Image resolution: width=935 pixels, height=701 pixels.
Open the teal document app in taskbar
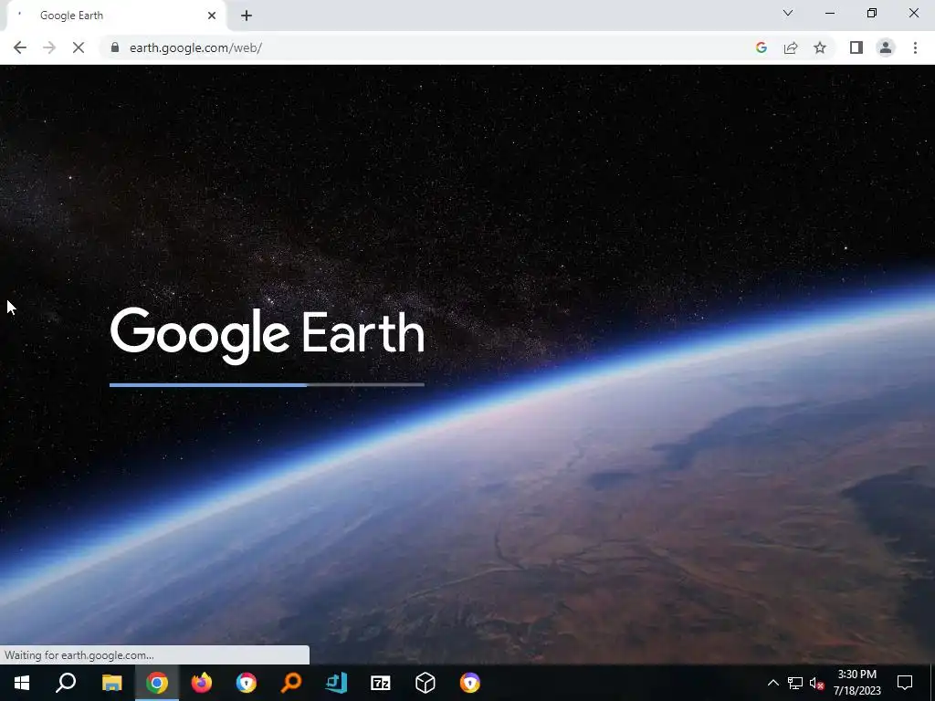click(336, 683)
